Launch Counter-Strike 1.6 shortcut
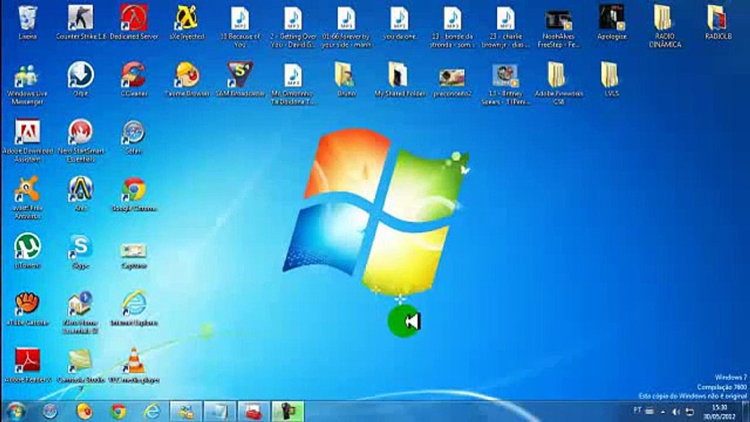Viewport: 750px width, 422px height. coord(81,23)
